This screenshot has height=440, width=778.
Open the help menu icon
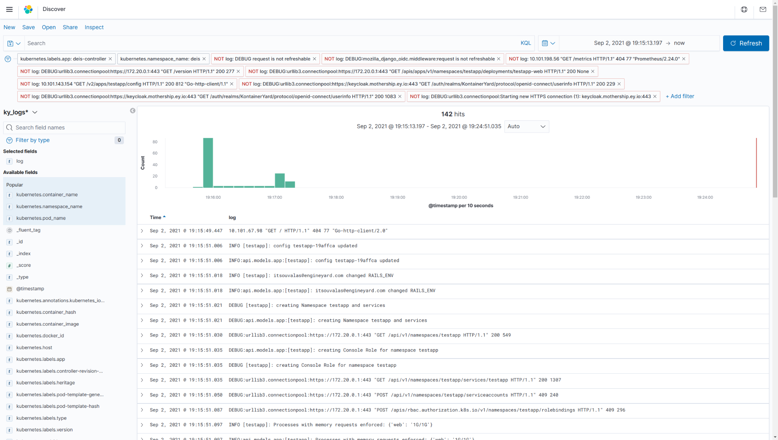[744, 9]
